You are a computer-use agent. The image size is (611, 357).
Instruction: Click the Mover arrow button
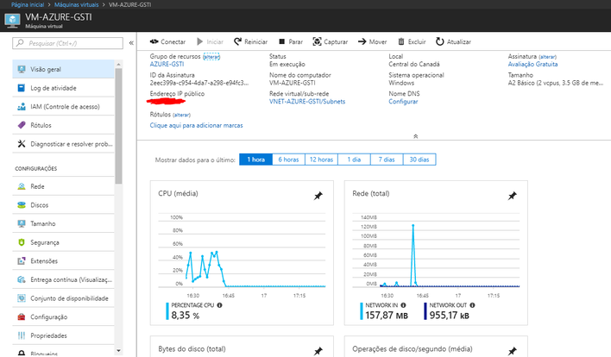tap(372, 41)
